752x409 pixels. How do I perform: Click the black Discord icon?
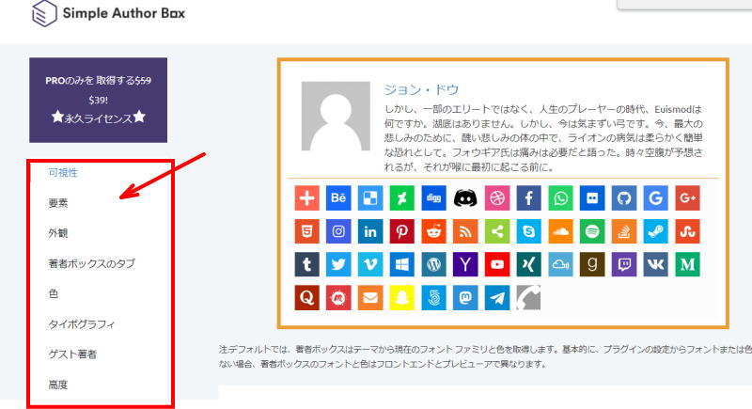tap(465, 198)
